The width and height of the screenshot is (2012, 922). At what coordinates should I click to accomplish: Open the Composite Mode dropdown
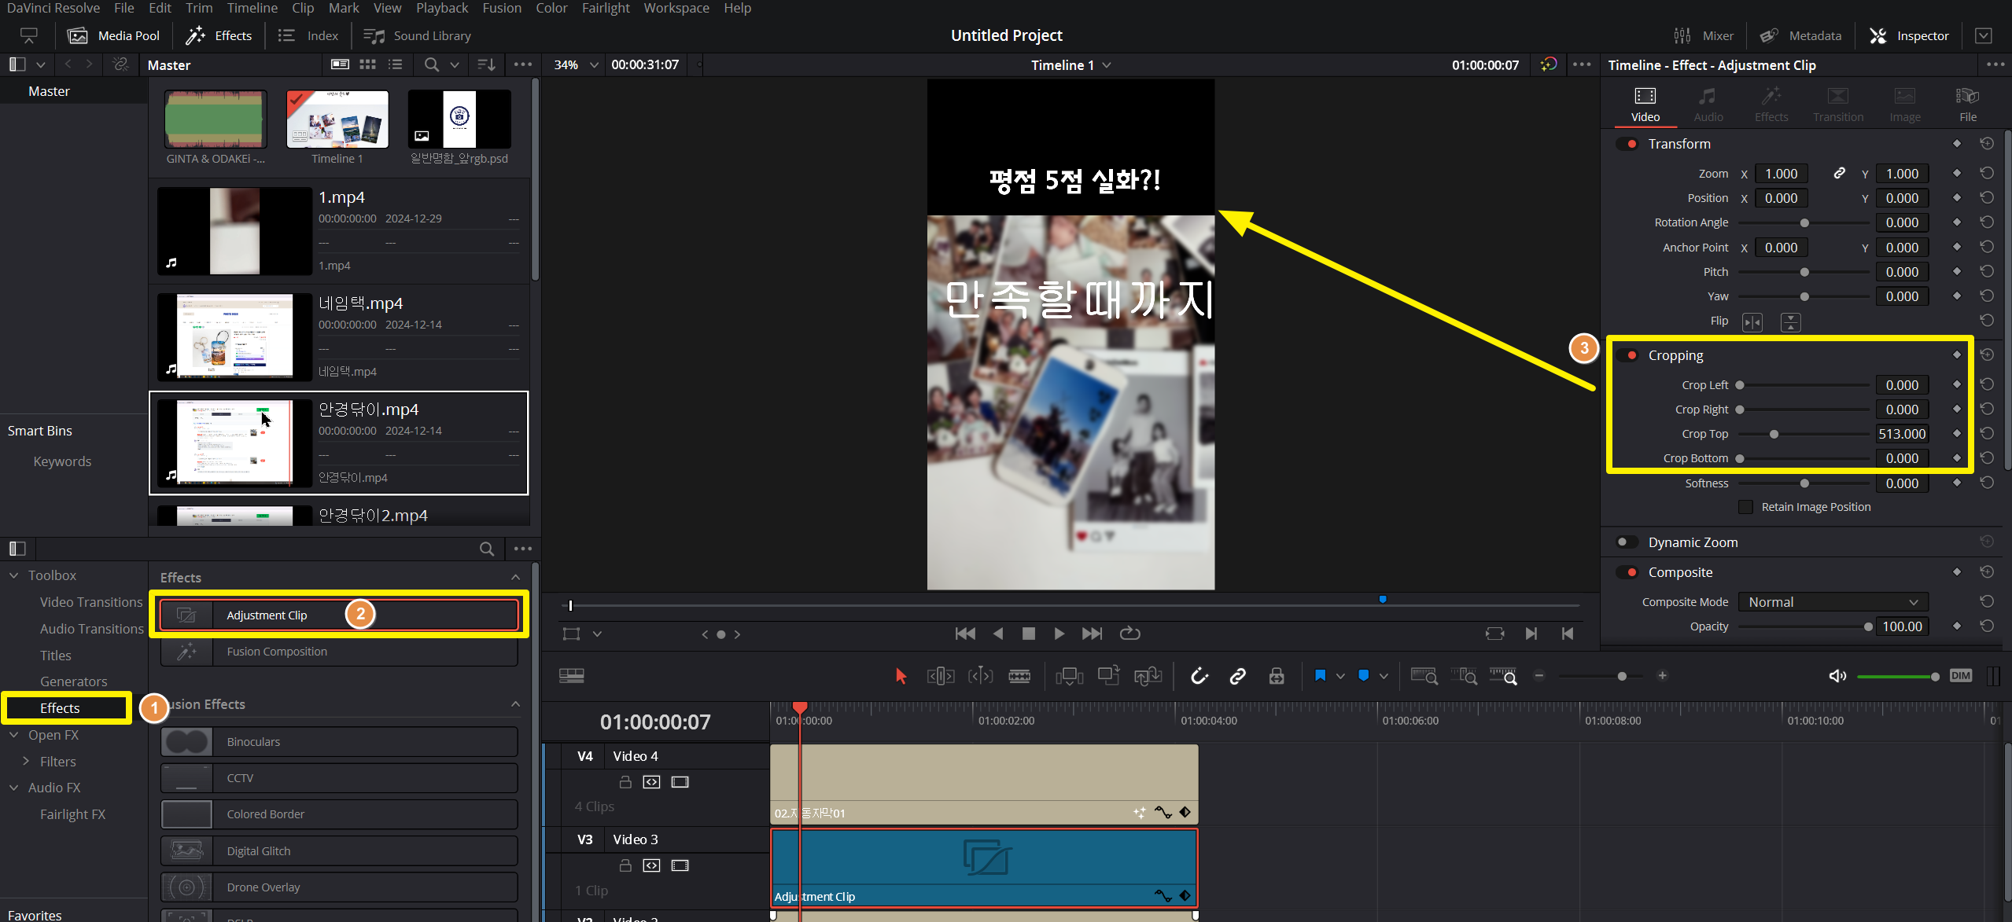click(x=1833, y=602)
